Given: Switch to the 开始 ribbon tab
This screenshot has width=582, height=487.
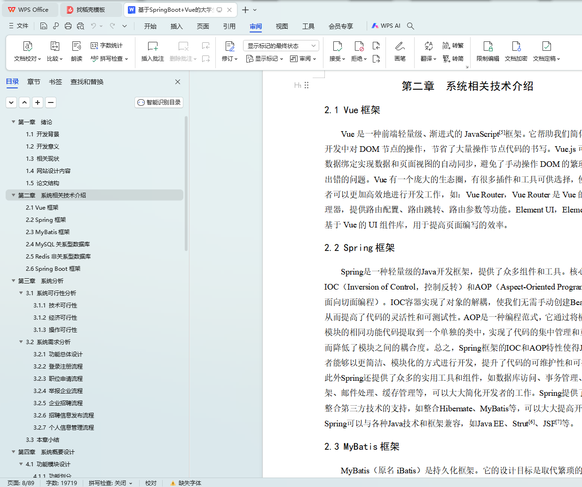Looking at the screenshot, I should point(150,26).
